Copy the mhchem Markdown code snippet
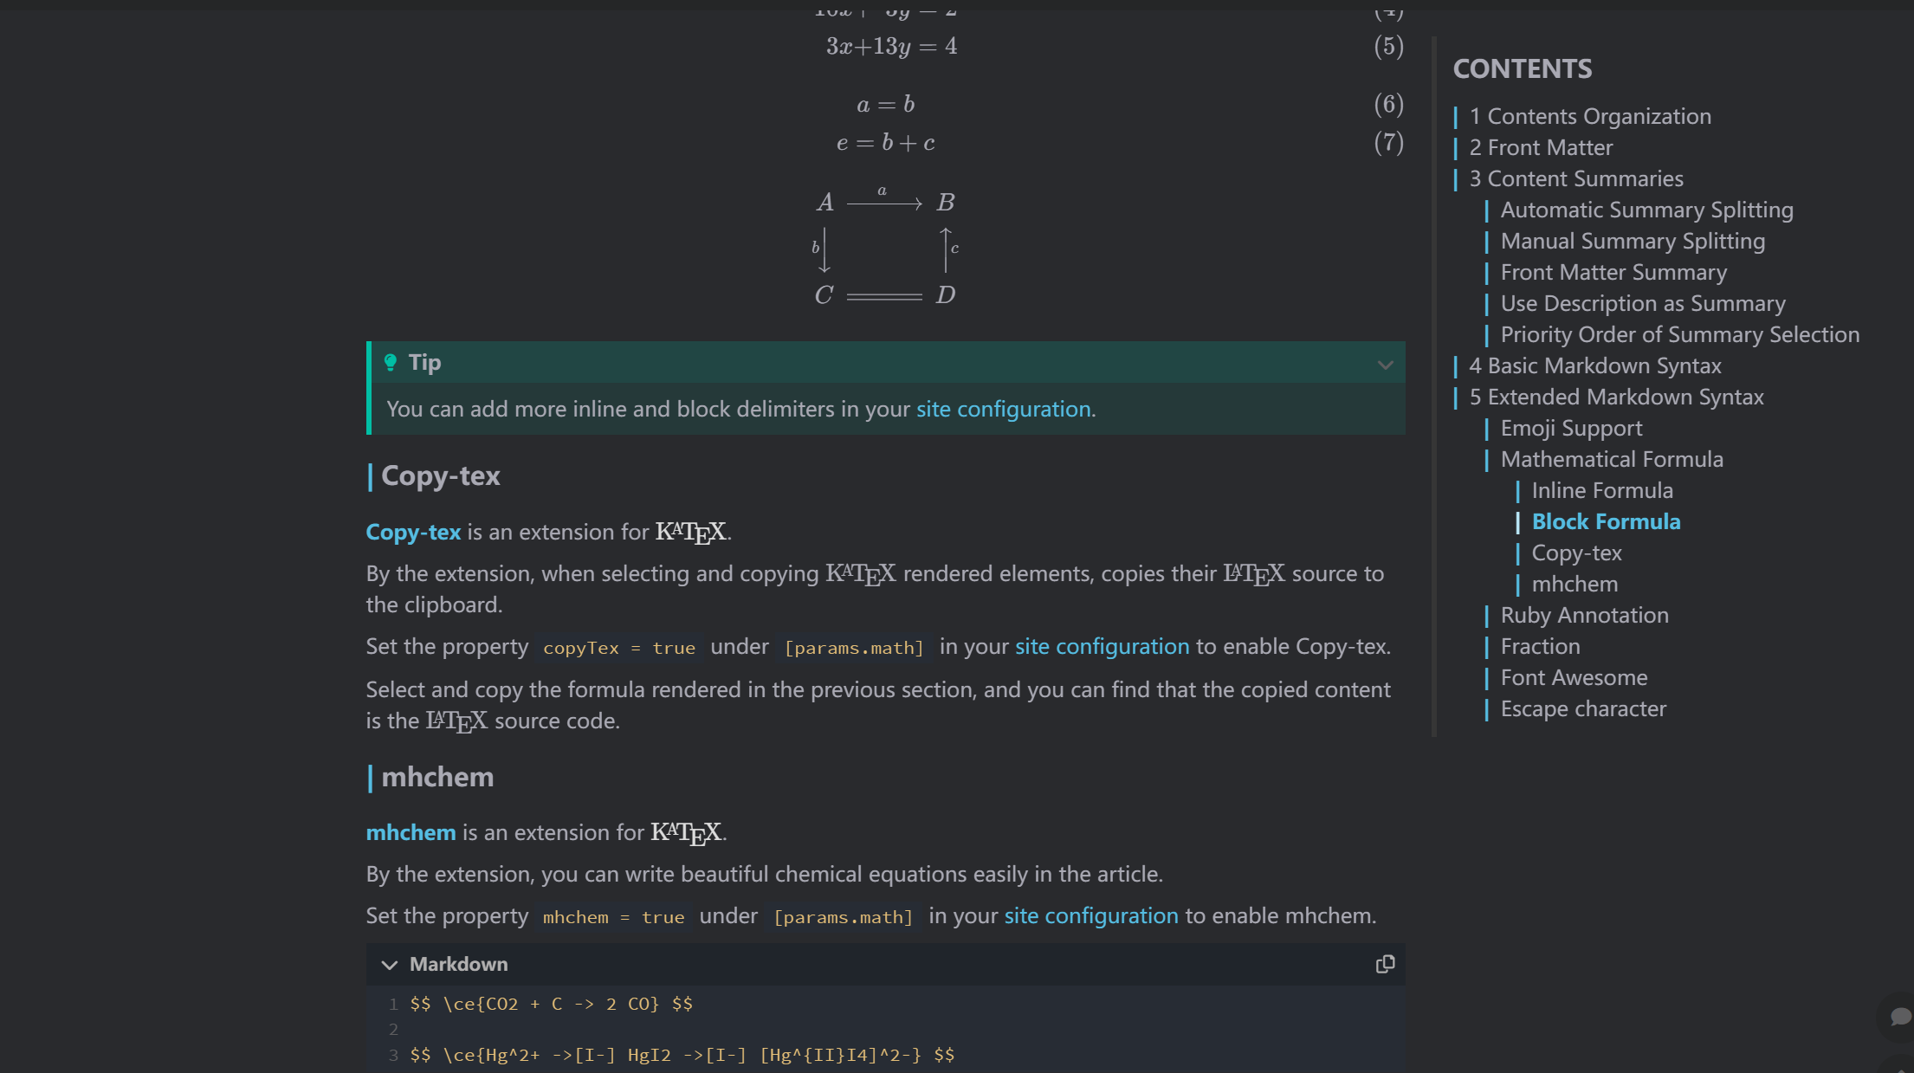The image size is (1914, 1073). click(1385, 964)
